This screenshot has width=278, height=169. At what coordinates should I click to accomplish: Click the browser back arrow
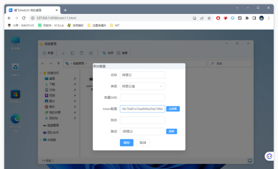coord(9,18)
